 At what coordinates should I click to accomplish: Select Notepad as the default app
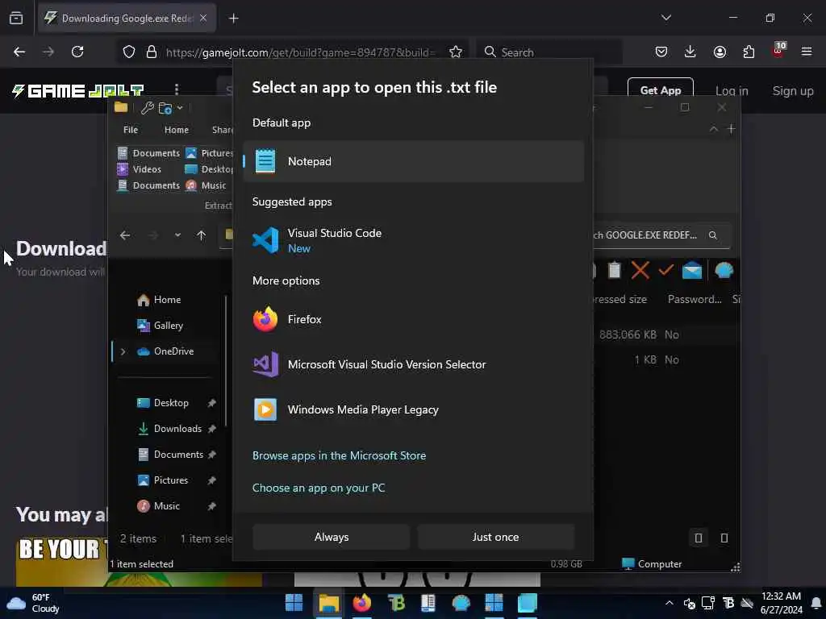[x=414, y=161]
